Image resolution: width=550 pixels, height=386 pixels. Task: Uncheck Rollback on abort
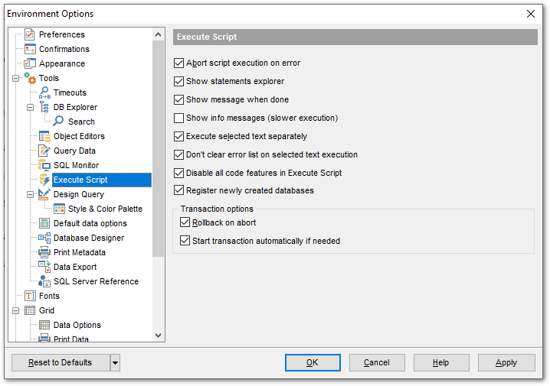(x=185, y=222)
